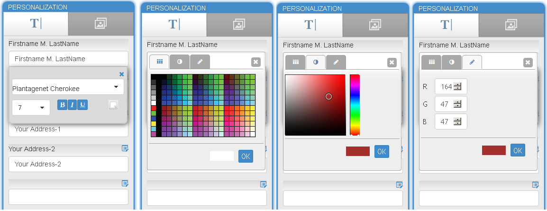This screenshot has height=211, width=547.
Task: Toggle Bold formatting button
Action: (62, 105)
